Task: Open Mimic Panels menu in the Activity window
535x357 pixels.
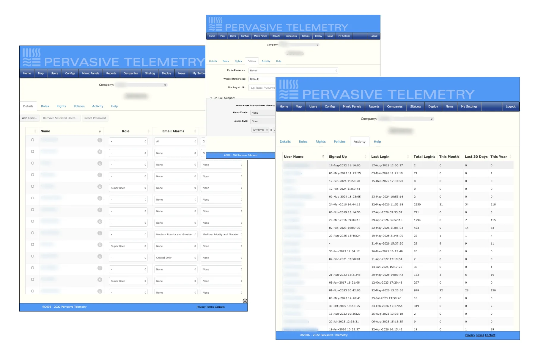Action: [x=352, y=107]
